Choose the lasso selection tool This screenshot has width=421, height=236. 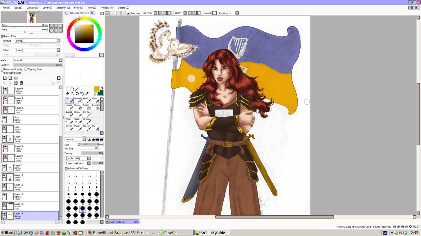[x=72, y=89]
